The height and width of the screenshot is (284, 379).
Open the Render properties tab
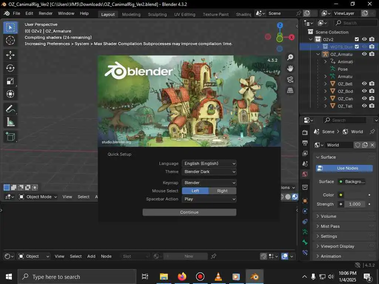coord(305,132)
